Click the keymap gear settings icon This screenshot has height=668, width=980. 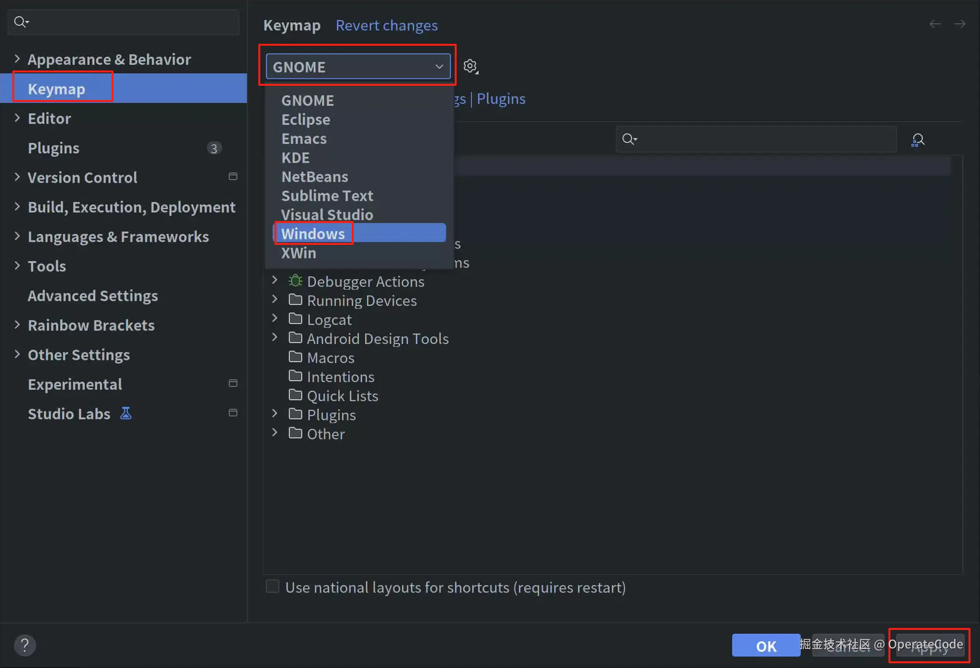(x=471, y=66)
